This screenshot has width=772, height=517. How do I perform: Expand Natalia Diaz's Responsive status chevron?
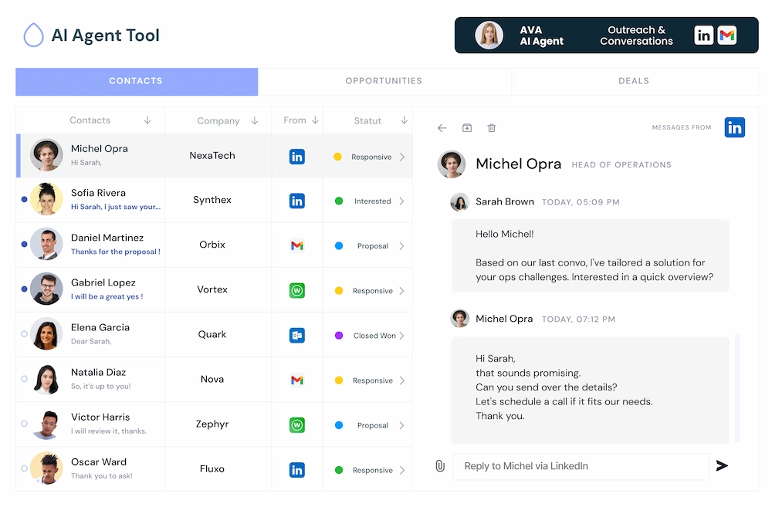402,380
